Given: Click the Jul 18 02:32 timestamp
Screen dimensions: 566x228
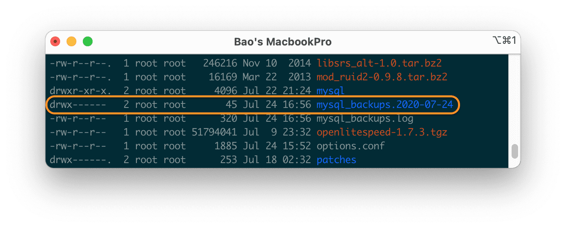Looking at the screenshot, I should pos(277,160).
